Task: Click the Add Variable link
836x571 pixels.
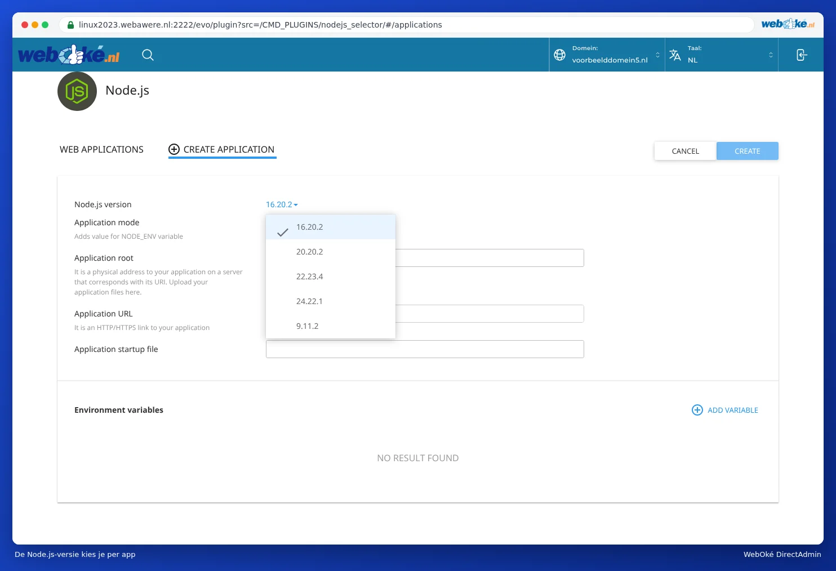Action: coord(725,410)
